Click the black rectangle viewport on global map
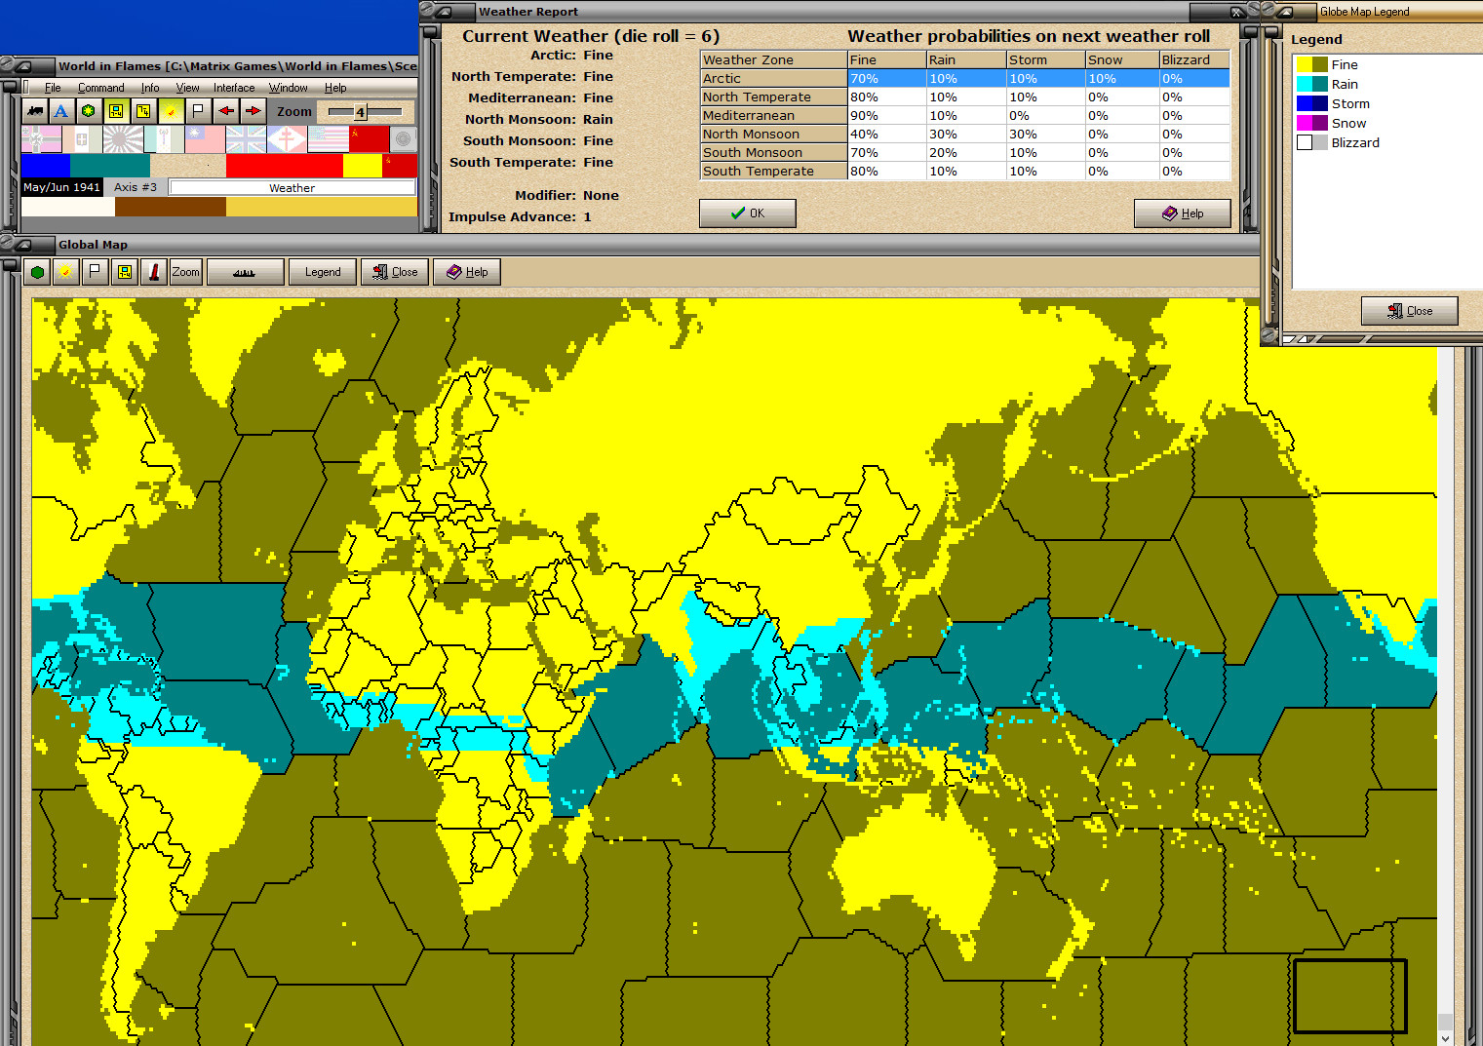This screenshot has width=1483, height=1046. click(1349, 995)
